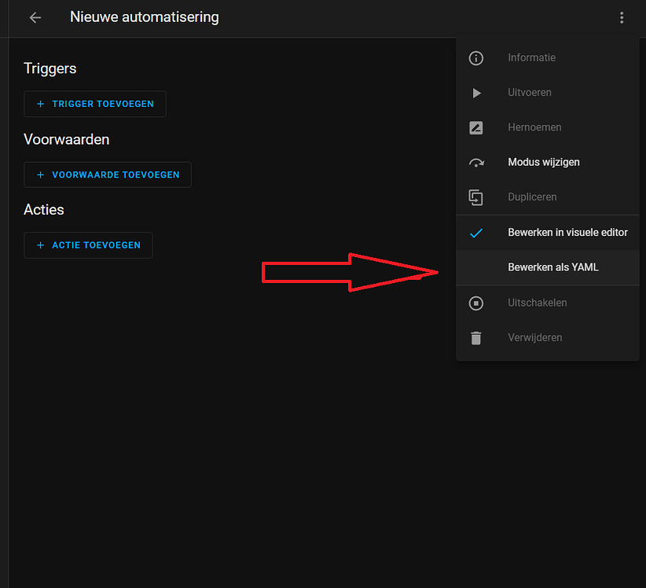
Task: Click the back arrow in the header
Action: point(34,17)
